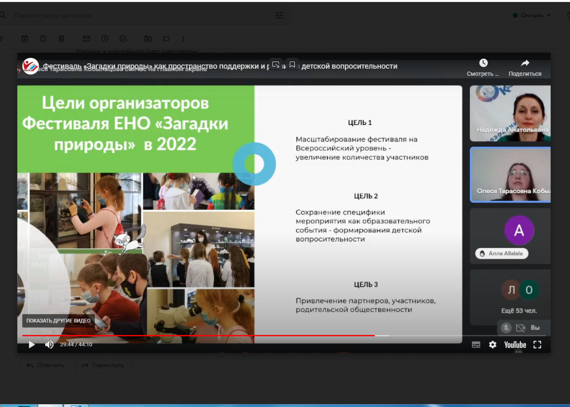The width and height of the screenshot is (570, 407).
Task: Go back with the Gmail back arrow
Action: (2, 39)
